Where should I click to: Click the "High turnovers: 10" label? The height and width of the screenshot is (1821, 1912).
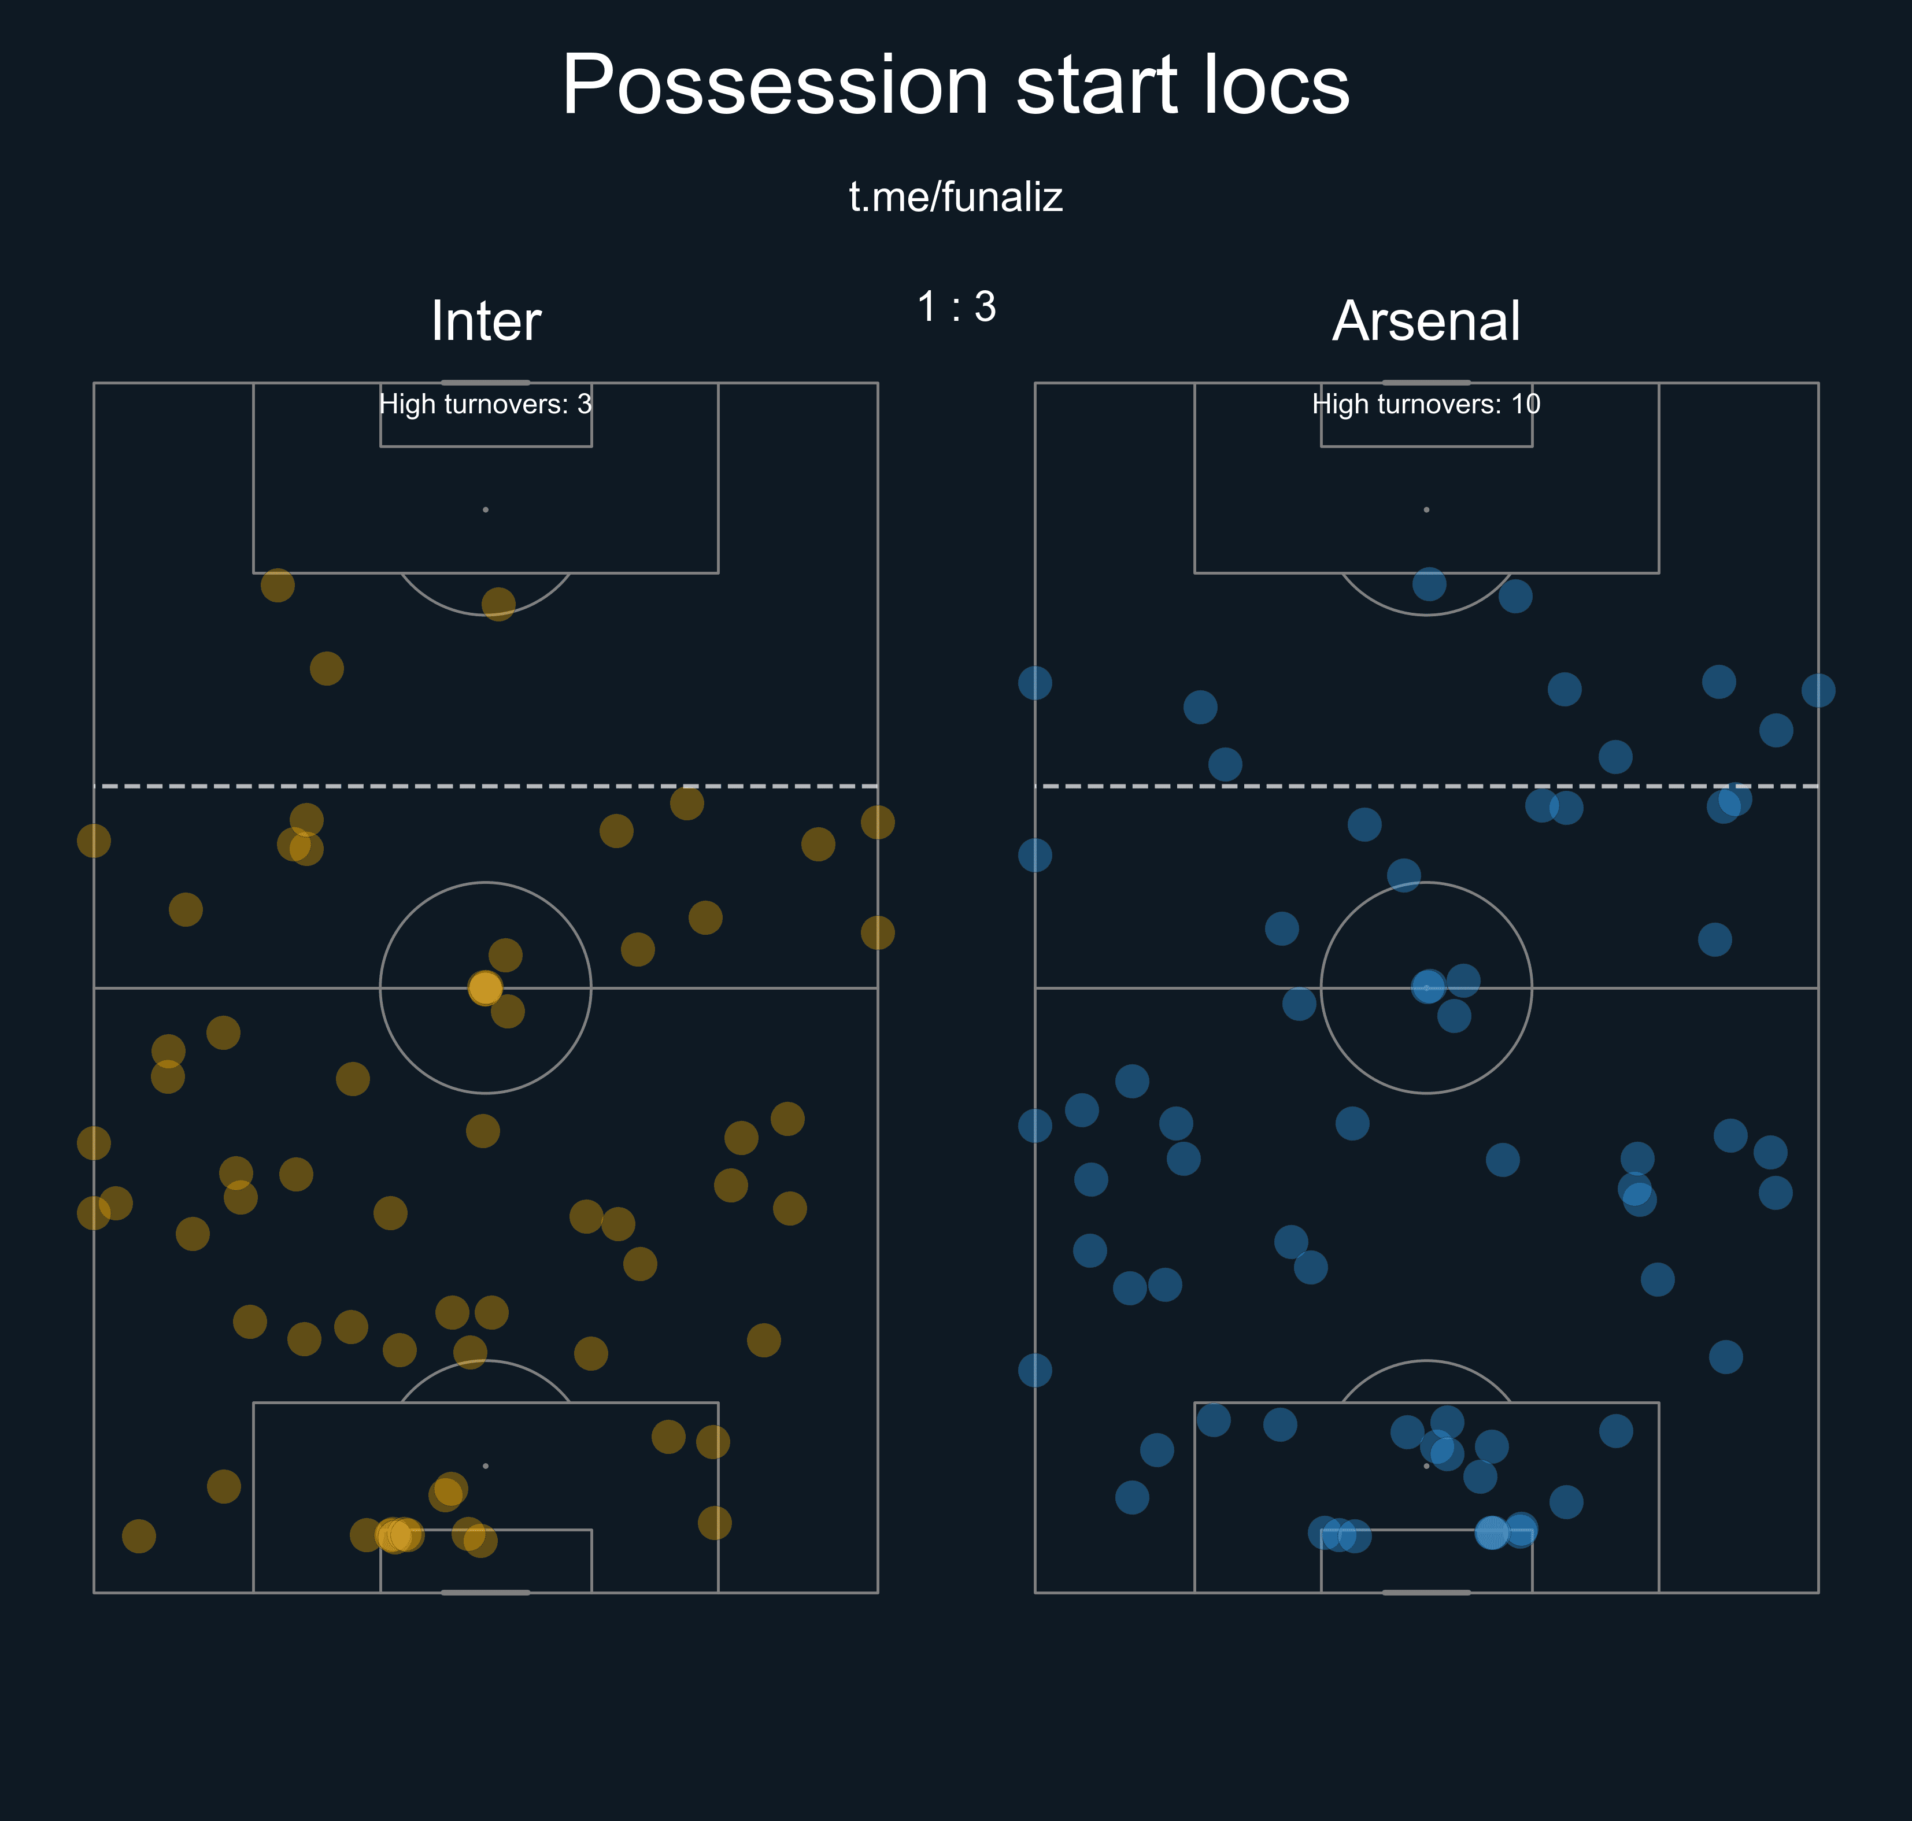point(1426,404)
